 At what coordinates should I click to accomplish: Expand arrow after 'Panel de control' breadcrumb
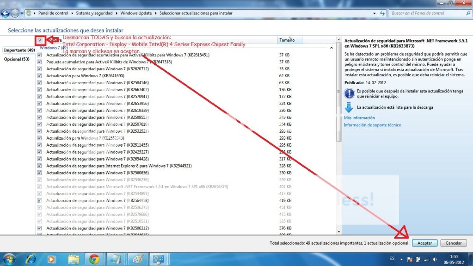pos(72,13)
